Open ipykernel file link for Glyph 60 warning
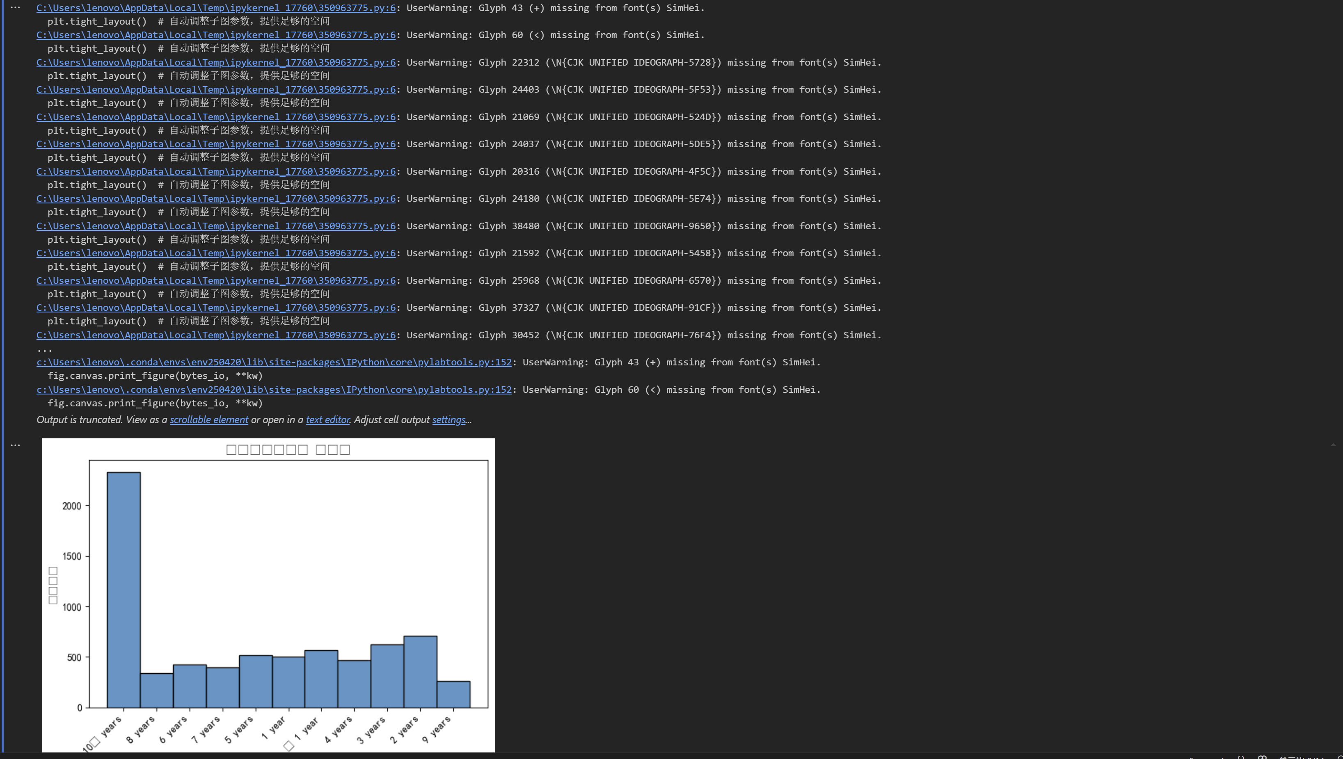 [x=216, y=35]
